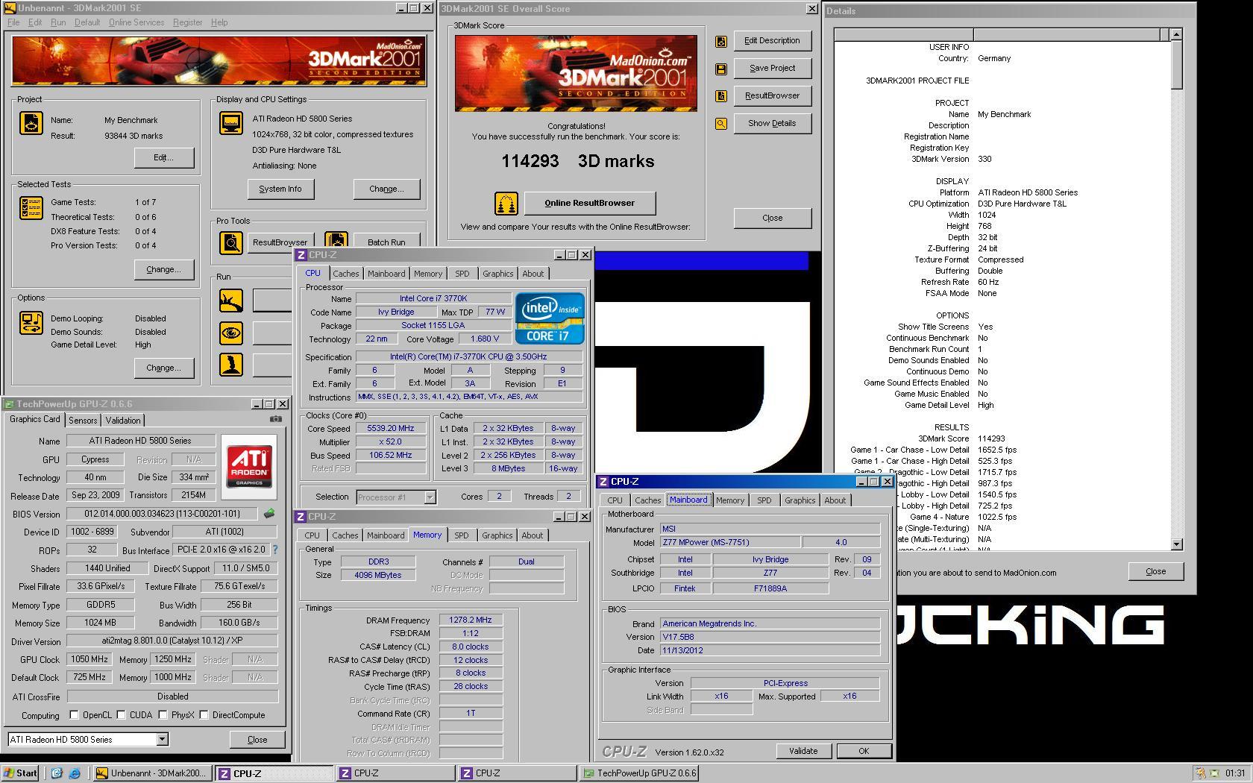Click the Bus Interface question mark in GPU-Z
Image resolution: width=1253 pixels, height=783 pixels.
275,550
